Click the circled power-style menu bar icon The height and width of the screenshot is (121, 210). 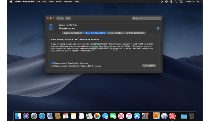tap(166, 1)
